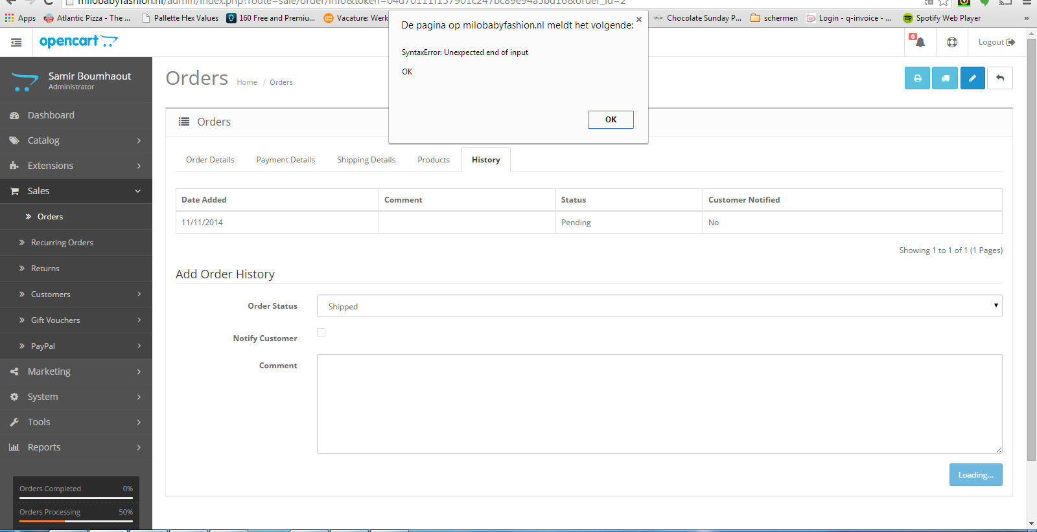Open the Chocolate Sunday bookmark
Image resolution: width=1037 pixels, height=532 pixels.
pos(697,18)
